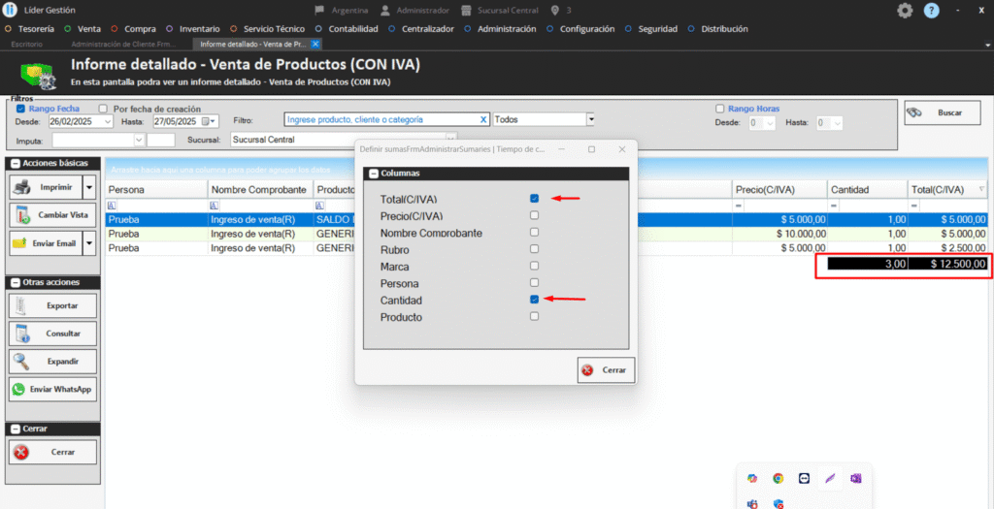The width and height of the screenshot is (994, 509).
Task: Click the Exportar button
Action: coord(53,305)
